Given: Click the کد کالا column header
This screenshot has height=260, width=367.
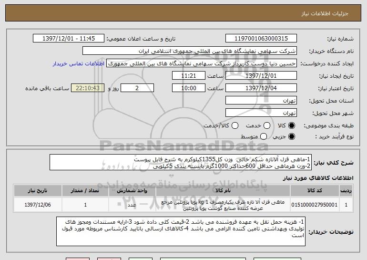Looking at the screenshot, I should click(x=315, y=191).
